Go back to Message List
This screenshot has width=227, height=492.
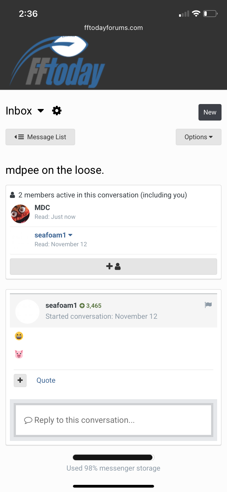point(40,137)
